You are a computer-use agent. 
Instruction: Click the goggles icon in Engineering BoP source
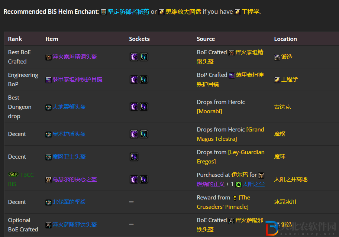pos(232,75)
